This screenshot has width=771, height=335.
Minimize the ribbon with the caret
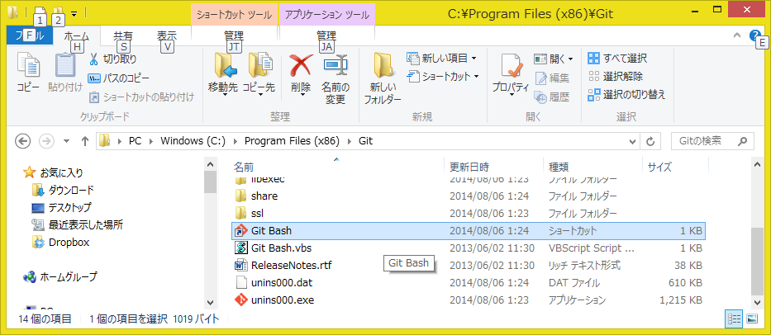coord(737,35)
